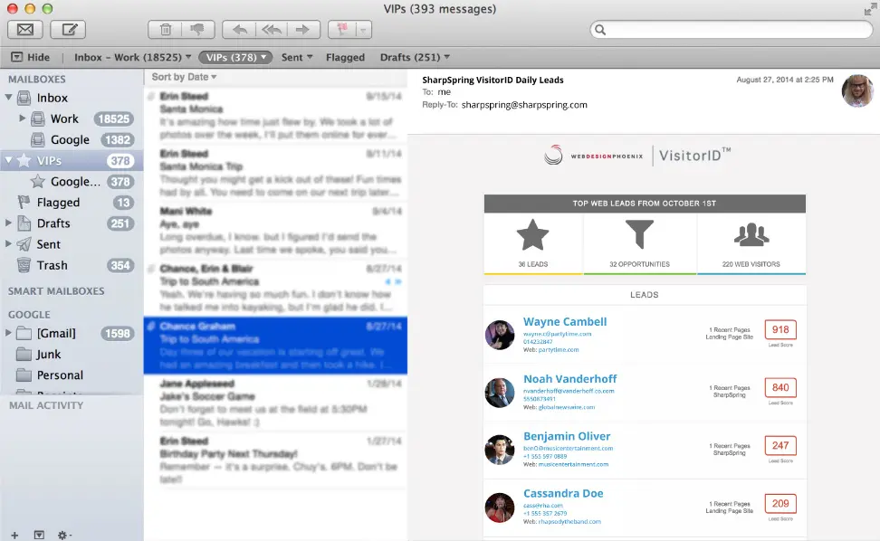The image size is (880, 541).
Task: Select the Personal folder in the sidebar
Action: coord(72,375)
